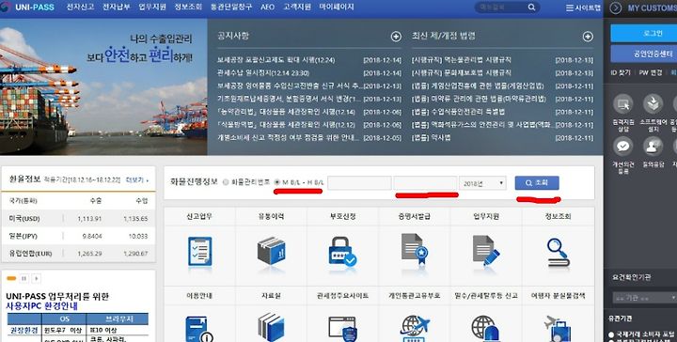The width and height of the screenshot is (677, 342).
Task: Click the 공인인증센터 button
Action: point(644,54)
